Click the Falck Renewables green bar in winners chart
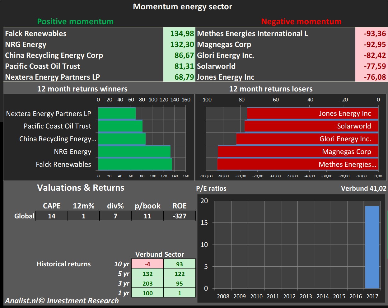The width and height of the screenshot is (388, 308). (135, 164)
